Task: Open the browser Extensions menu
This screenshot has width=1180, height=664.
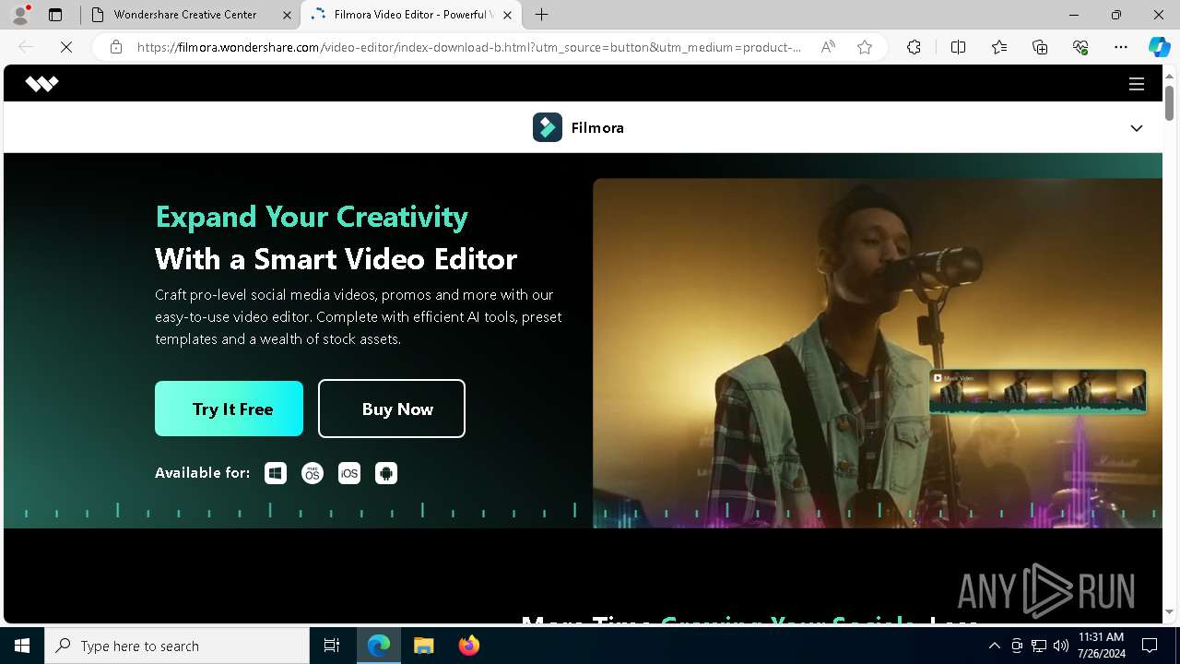Action: [x=914, y=47]
